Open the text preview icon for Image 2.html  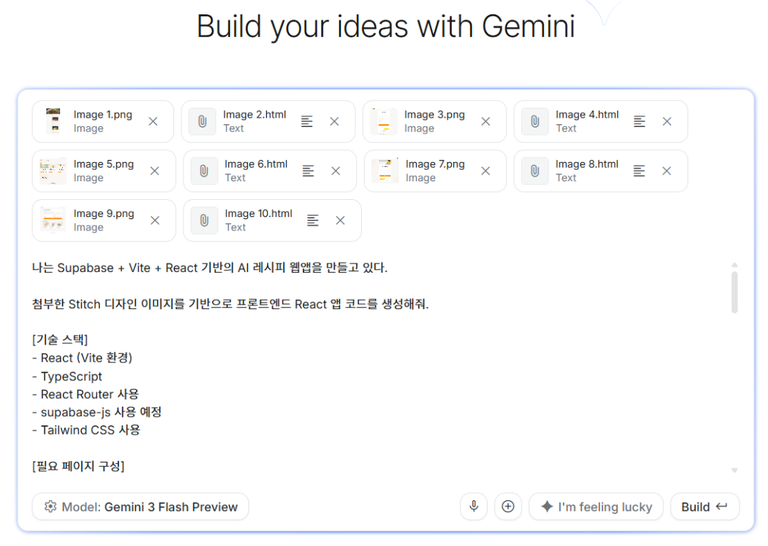tap(306, 121)
